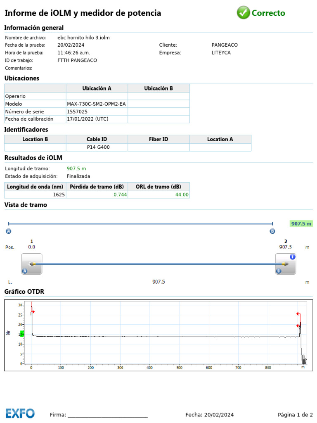Click the green 907.5 m length badge

[301, 223]
